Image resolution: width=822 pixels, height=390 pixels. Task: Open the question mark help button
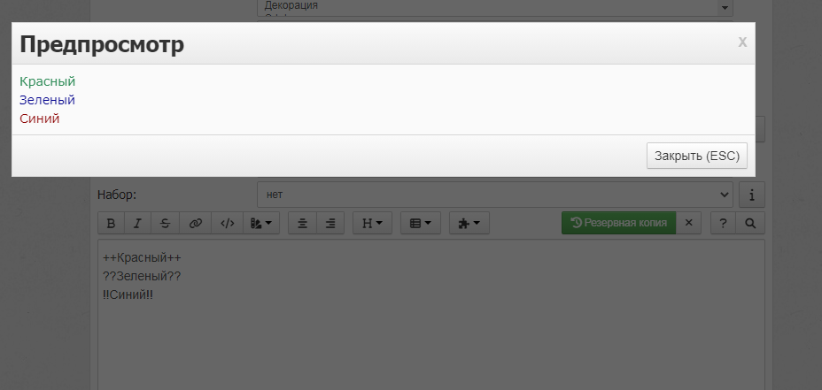pos(723,223)
